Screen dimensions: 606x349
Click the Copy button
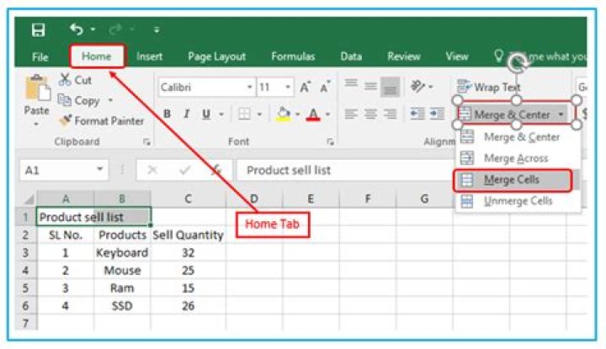(x=79, y=100)
